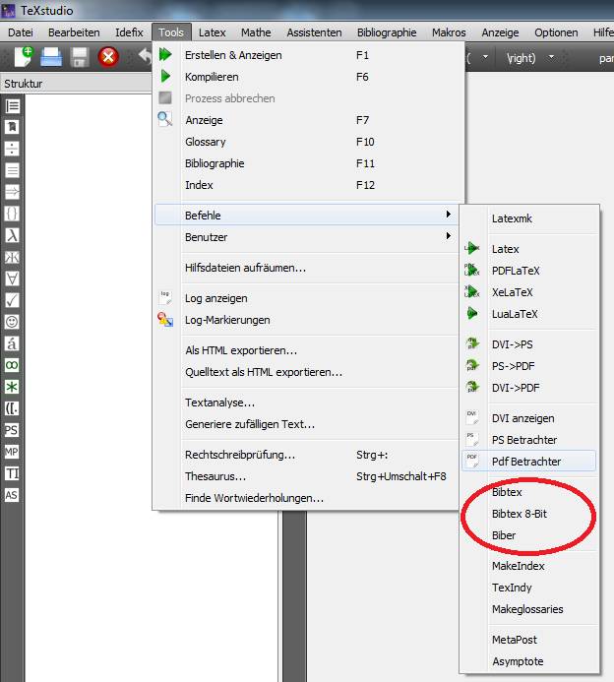The height and width of the screenshot is (682, 614).
Task: Open the smiley symbols sidebar icon
Action: coord(12,322)
